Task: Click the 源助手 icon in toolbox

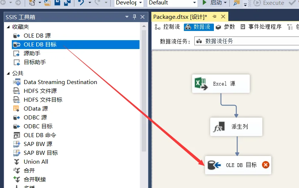Action: point(16,53)
